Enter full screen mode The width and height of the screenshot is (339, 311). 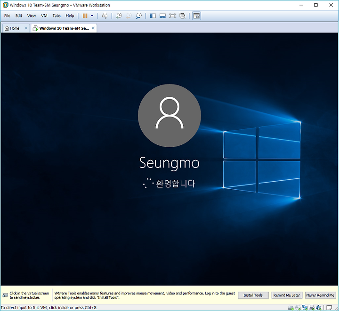point(172,16)
